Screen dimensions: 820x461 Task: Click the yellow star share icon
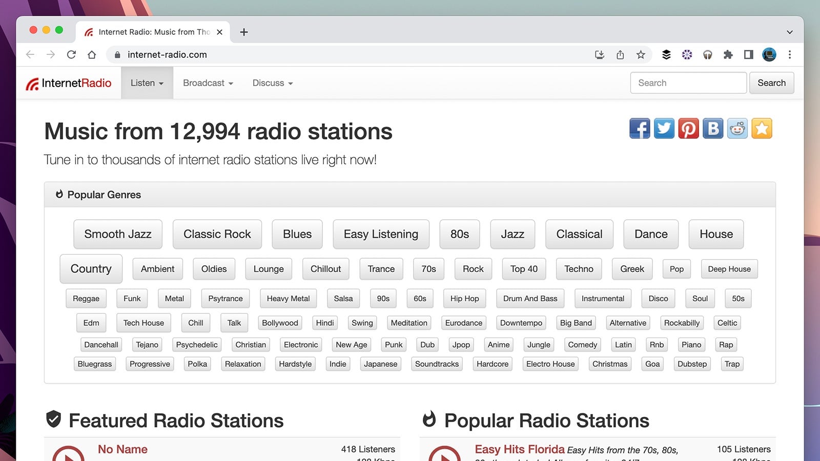[762, 129]
